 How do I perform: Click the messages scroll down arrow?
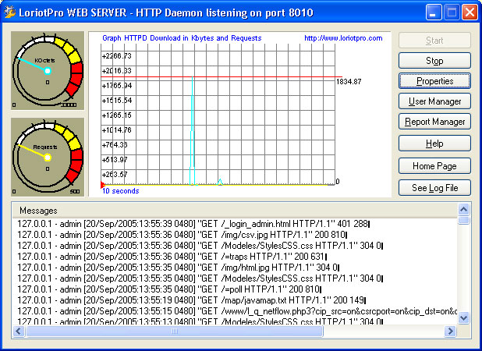pyautogui.click(x=463, y=317)
